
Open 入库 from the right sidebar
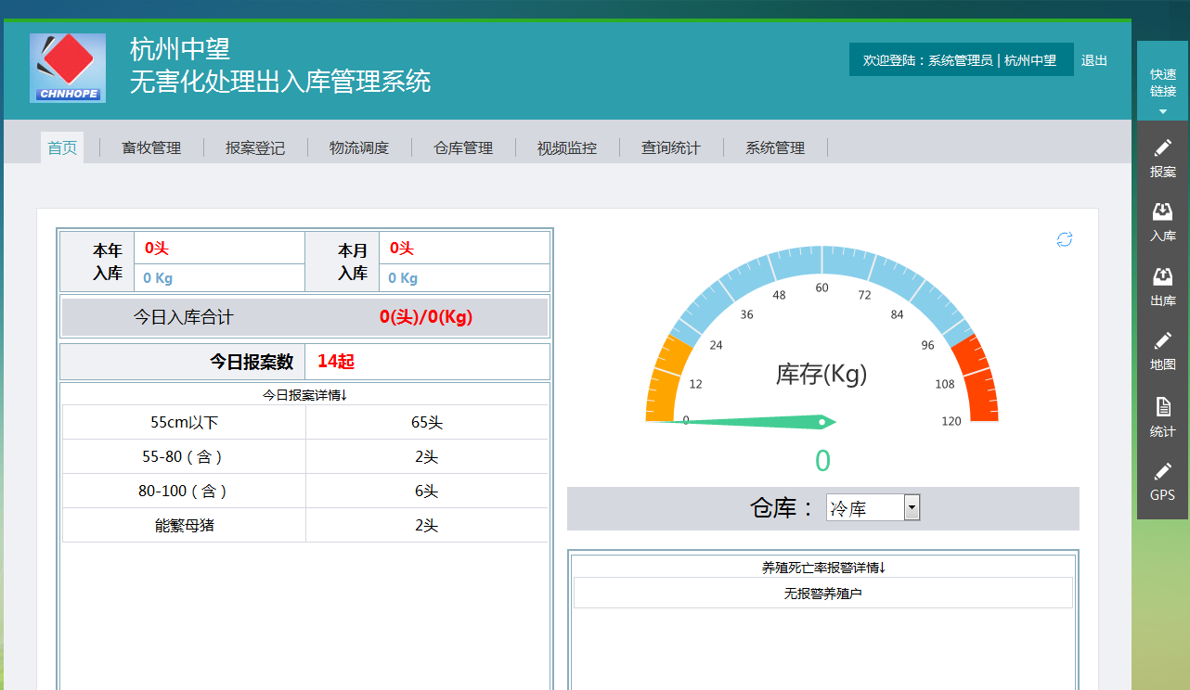click(x=1162, y=223)
